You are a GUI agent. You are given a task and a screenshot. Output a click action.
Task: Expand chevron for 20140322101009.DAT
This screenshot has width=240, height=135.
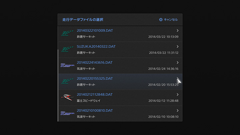178,31
